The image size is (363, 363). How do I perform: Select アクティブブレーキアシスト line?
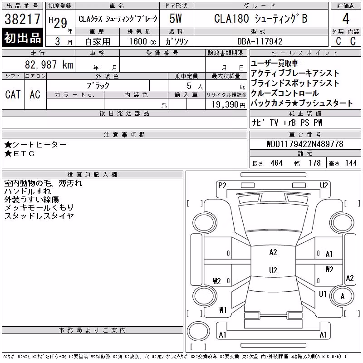click(294, 73)
